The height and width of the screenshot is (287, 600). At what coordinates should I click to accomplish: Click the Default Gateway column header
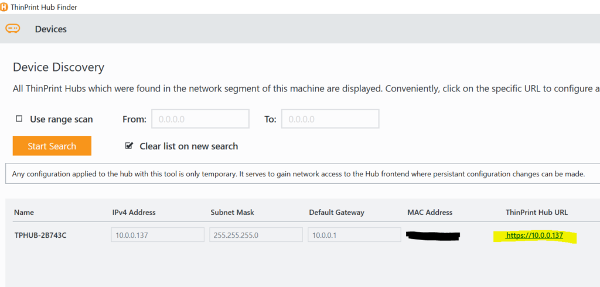[337, 213]
